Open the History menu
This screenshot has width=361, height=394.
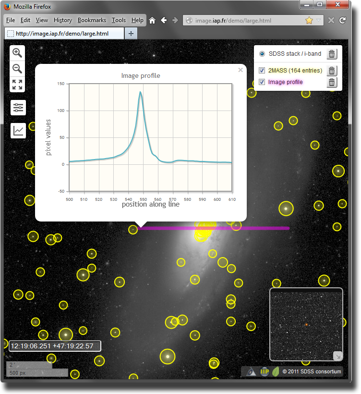[63, 20]
